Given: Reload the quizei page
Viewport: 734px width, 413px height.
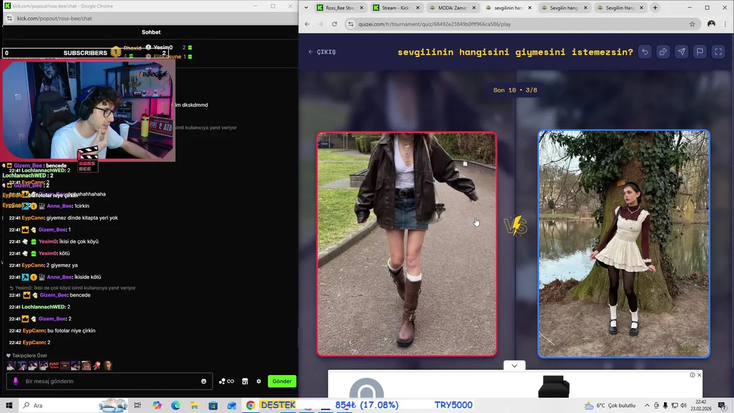Looking at the screenshot, I should (334, 24).
